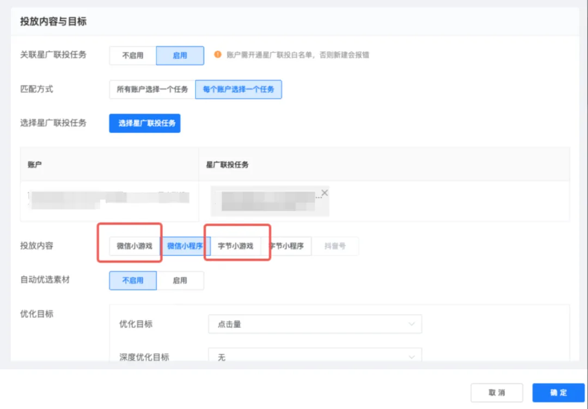This screenshot has width=588, height=409.
Task: Click the 选择星广联投任务 blue button
Action: coord(145,123)
